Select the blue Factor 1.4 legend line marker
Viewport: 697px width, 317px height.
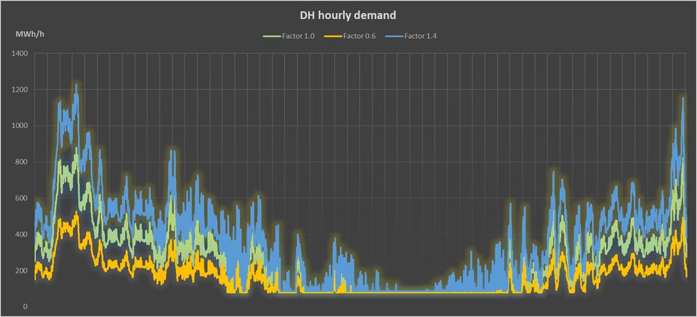394,37
